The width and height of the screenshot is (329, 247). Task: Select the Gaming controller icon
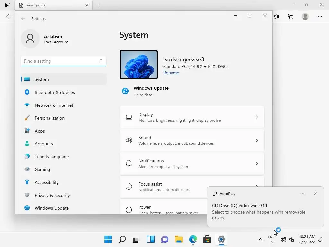click(x=27, y=169)
